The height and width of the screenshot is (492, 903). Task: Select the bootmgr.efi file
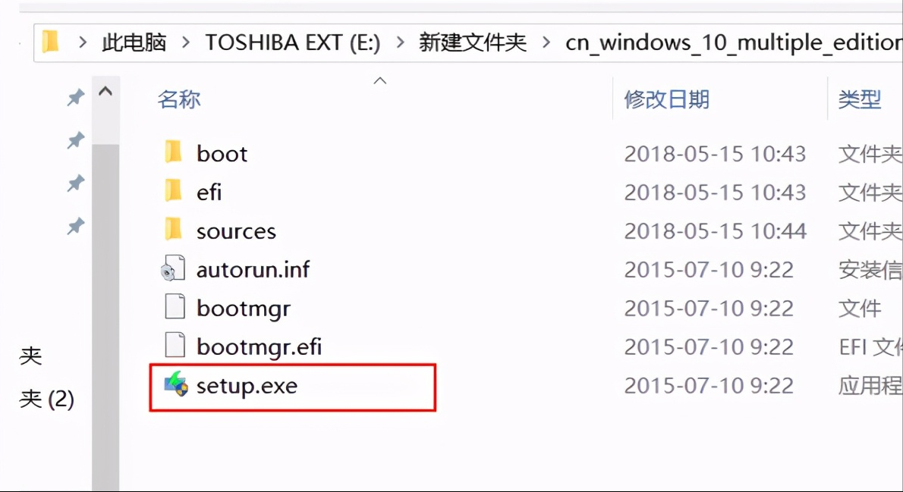pyautogui.click(x=258, y=346)
